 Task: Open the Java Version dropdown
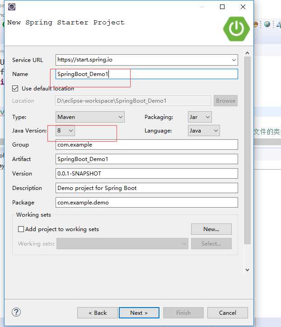coord(65,131)
